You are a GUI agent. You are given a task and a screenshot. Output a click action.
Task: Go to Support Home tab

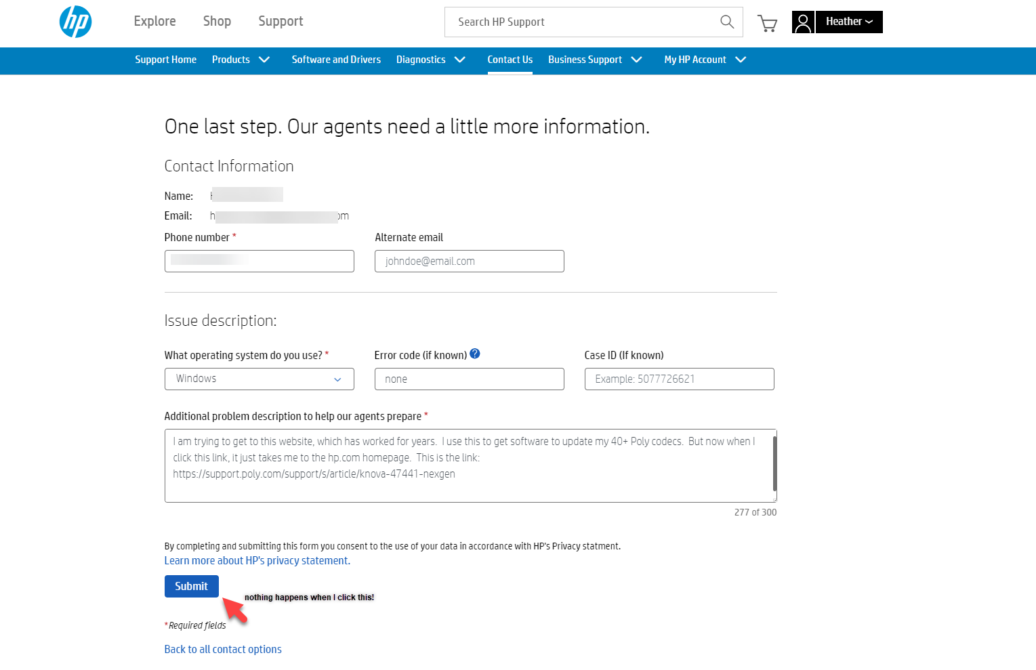click(165, 60)
